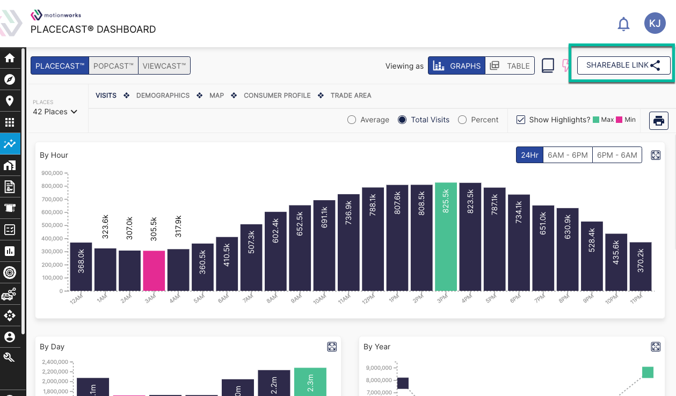Print the dashboard with printer icon

(x=659, y=120)
